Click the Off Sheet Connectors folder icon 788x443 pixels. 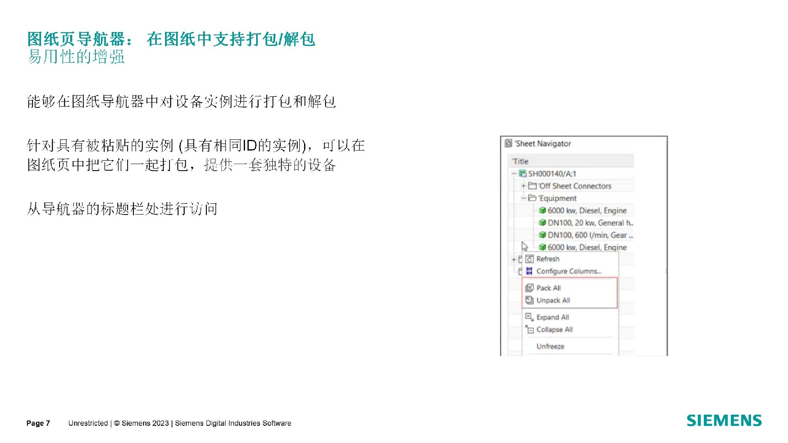[x=532, y=186]
